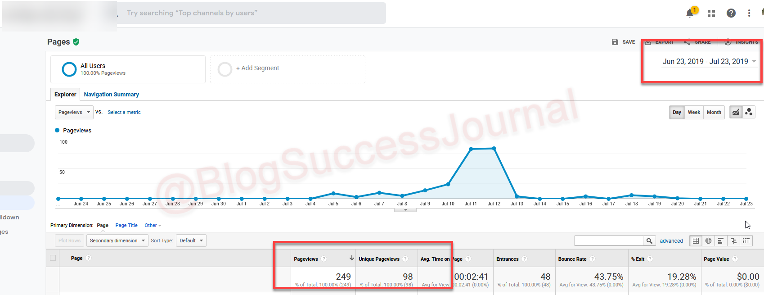Open the All Users segment box

point(128,69)
